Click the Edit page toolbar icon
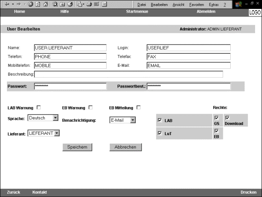This screenshot has width=262, height=197. (x=97, y=4)
